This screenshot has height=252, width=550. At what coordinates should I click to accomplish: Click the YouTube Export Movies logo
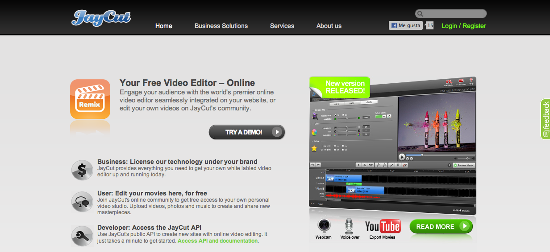(383, 226)
